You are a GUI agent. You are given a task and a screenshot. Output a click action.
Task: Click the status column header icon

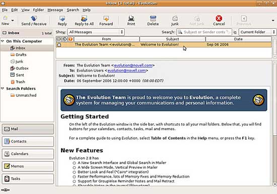(59, 39)
